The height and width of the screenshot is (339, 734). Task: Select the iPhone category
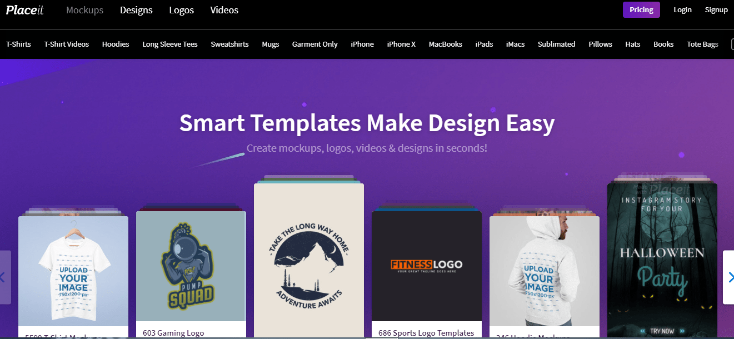362,44
